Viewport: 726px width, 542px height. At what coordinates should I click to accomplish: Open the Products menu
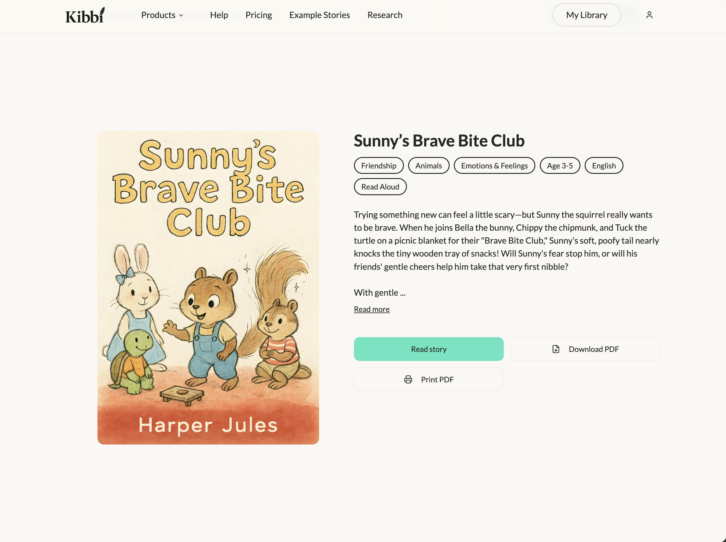pyautogui.click(x=162, y=15)
